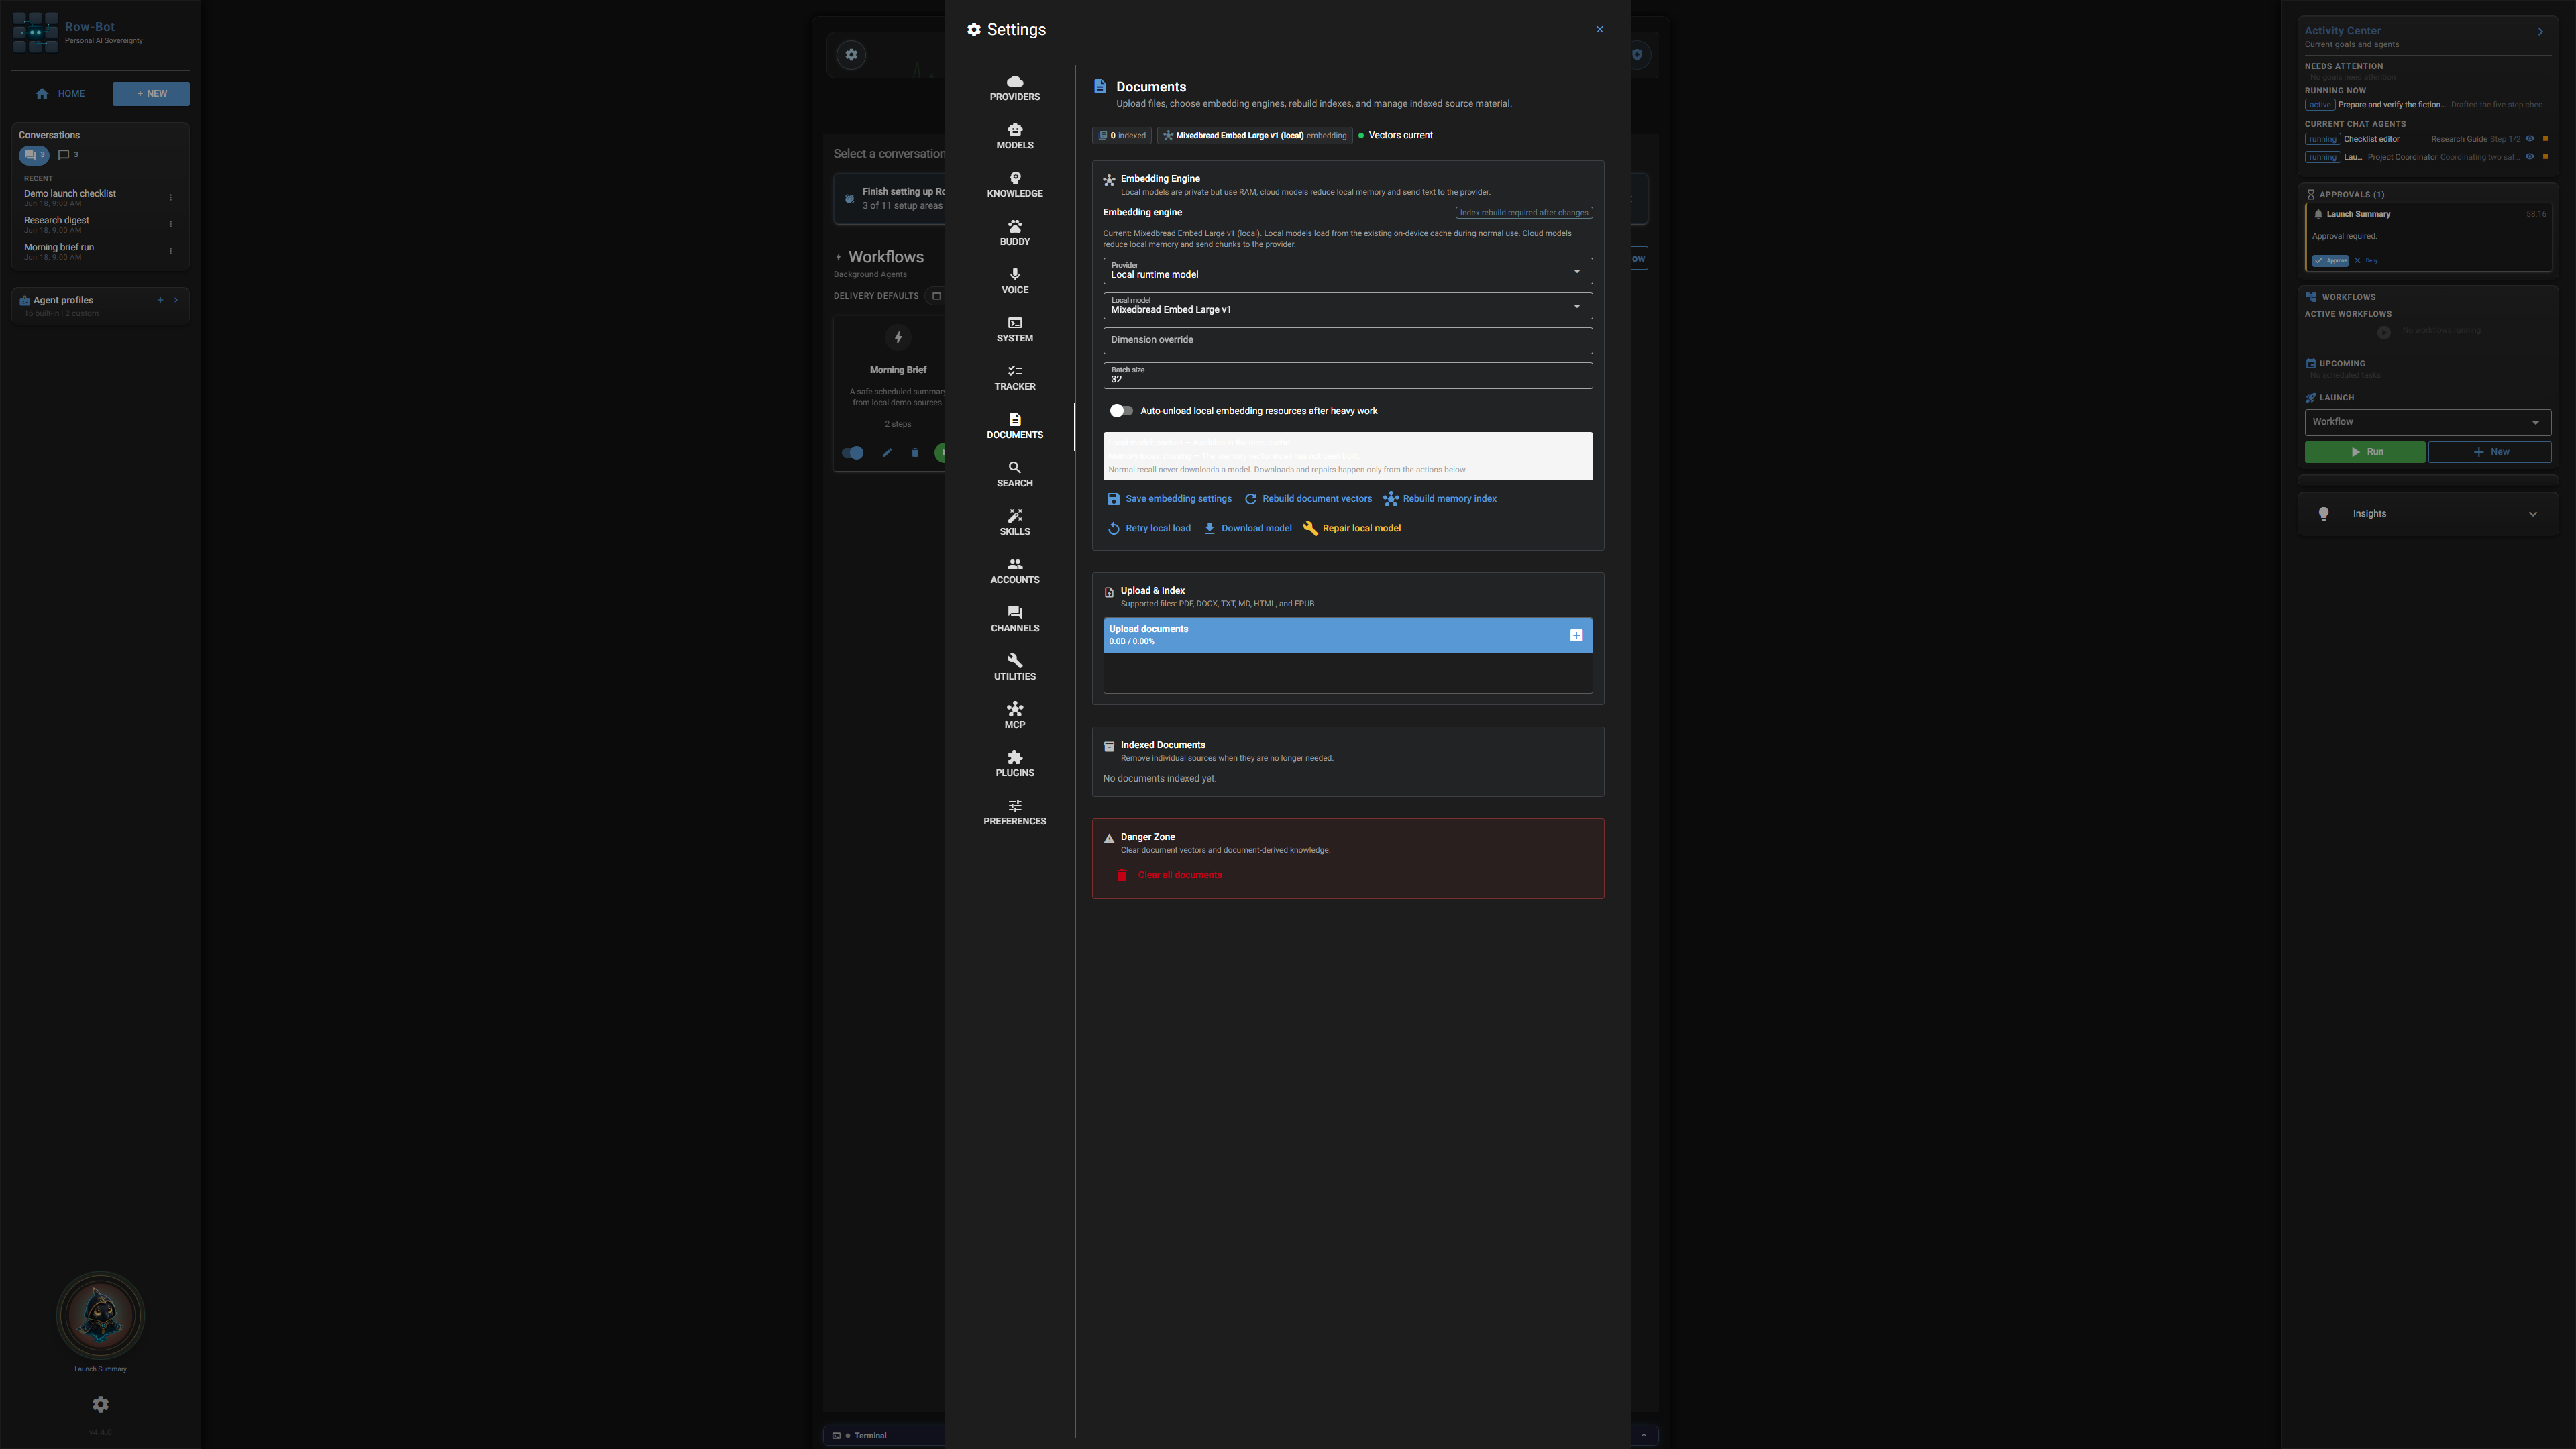Click Rebuild memory index
This screenshot has width=2576, height=1449.
(x=1440, y=499)
